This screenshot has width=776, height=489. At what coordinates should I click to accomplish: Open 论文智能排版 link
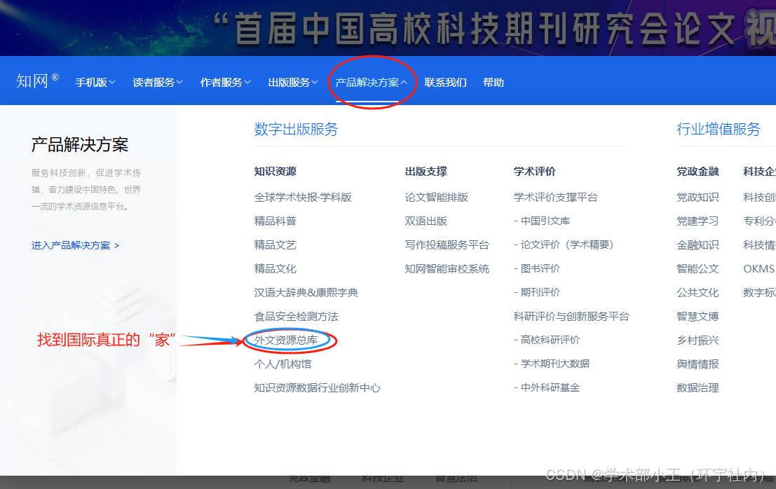[437, 198]
